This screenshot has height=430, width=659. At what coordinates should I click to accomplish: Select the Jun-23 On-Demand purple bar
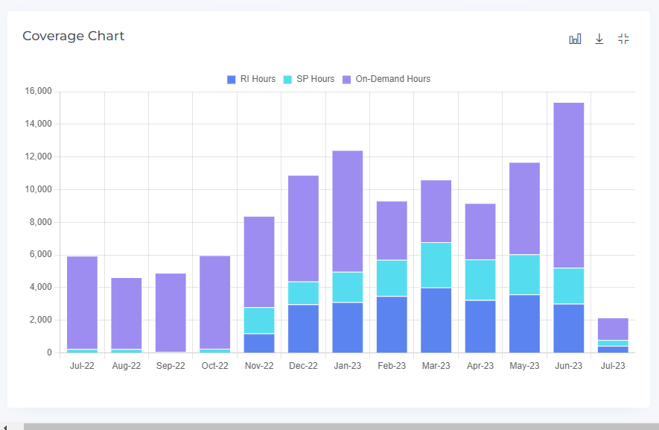coord(568,185)
